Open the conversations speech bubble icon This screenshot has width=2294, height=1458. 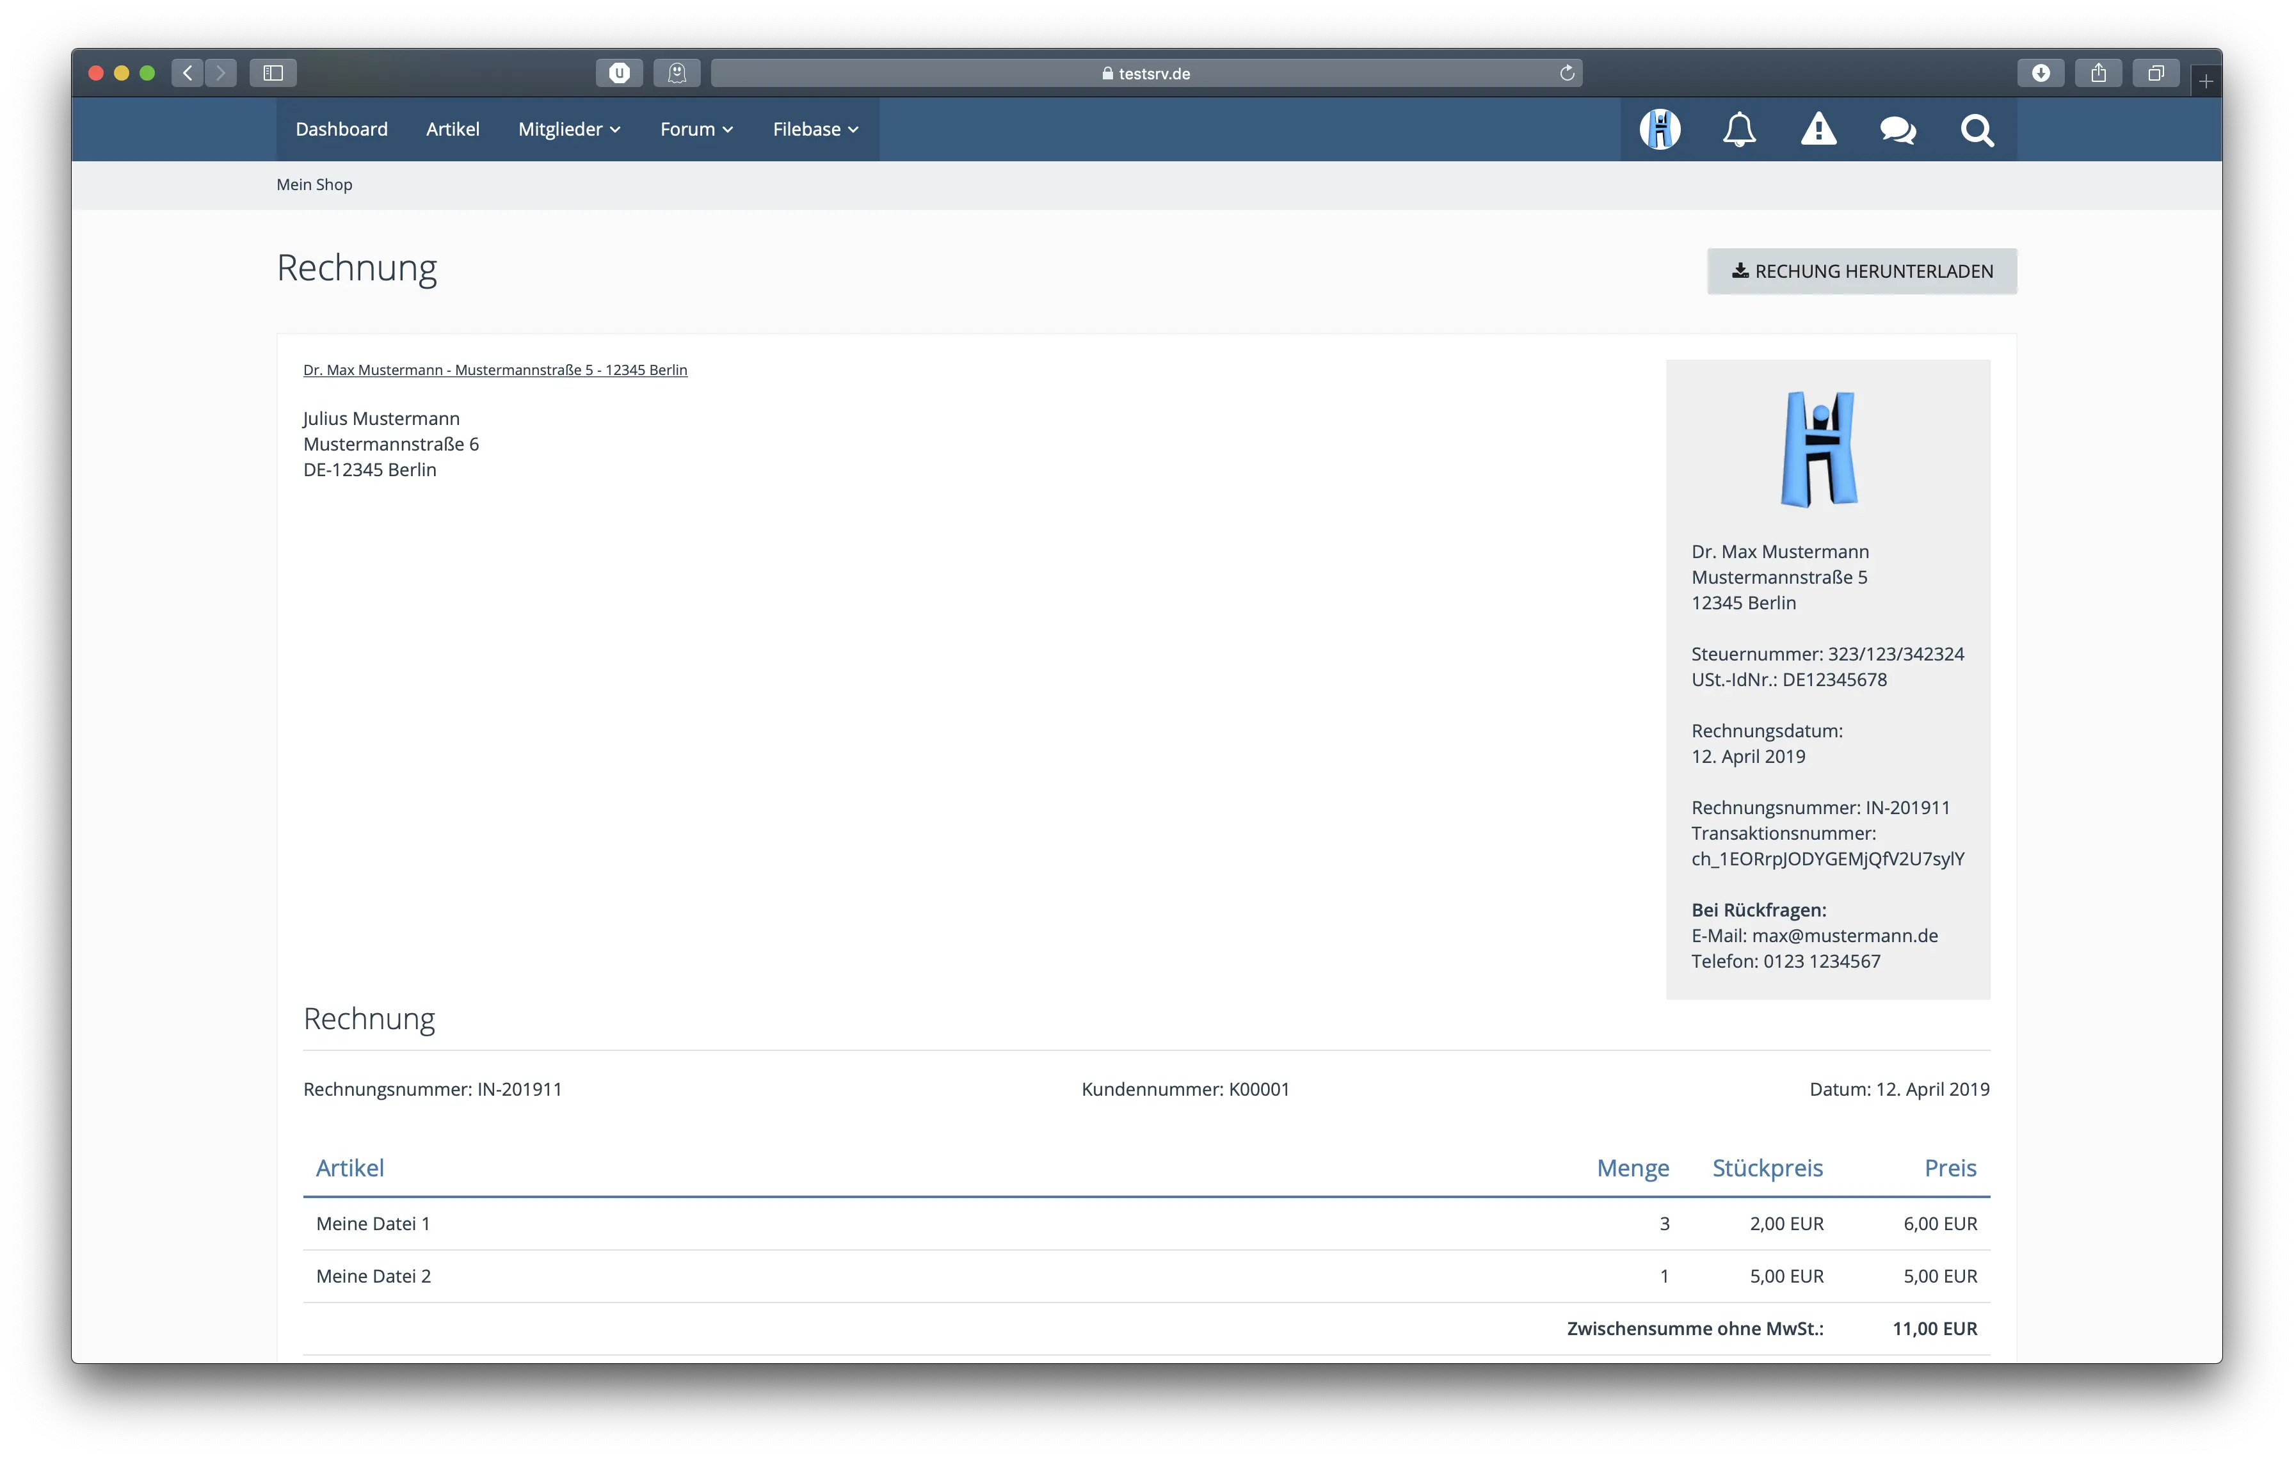(1898, 129)
